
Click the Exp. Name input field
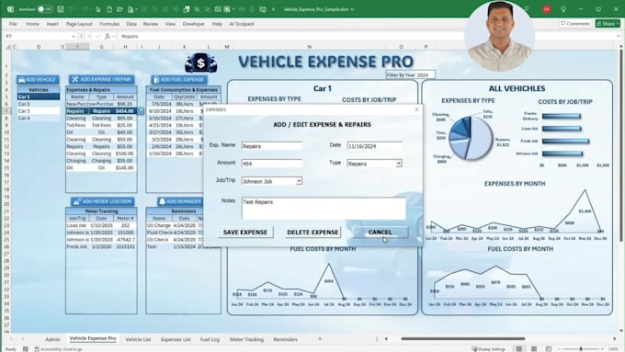click(272, 146)
